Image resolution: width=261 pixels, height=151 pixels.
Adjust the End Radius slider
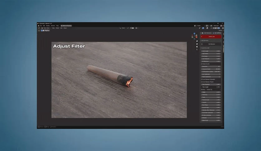[211, 56]
